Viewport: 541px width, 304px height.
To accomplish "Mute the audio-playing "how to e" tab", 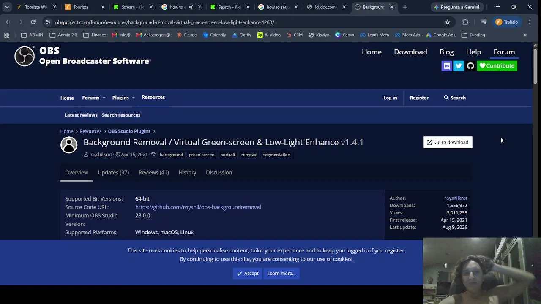I will tap(191, 7).
